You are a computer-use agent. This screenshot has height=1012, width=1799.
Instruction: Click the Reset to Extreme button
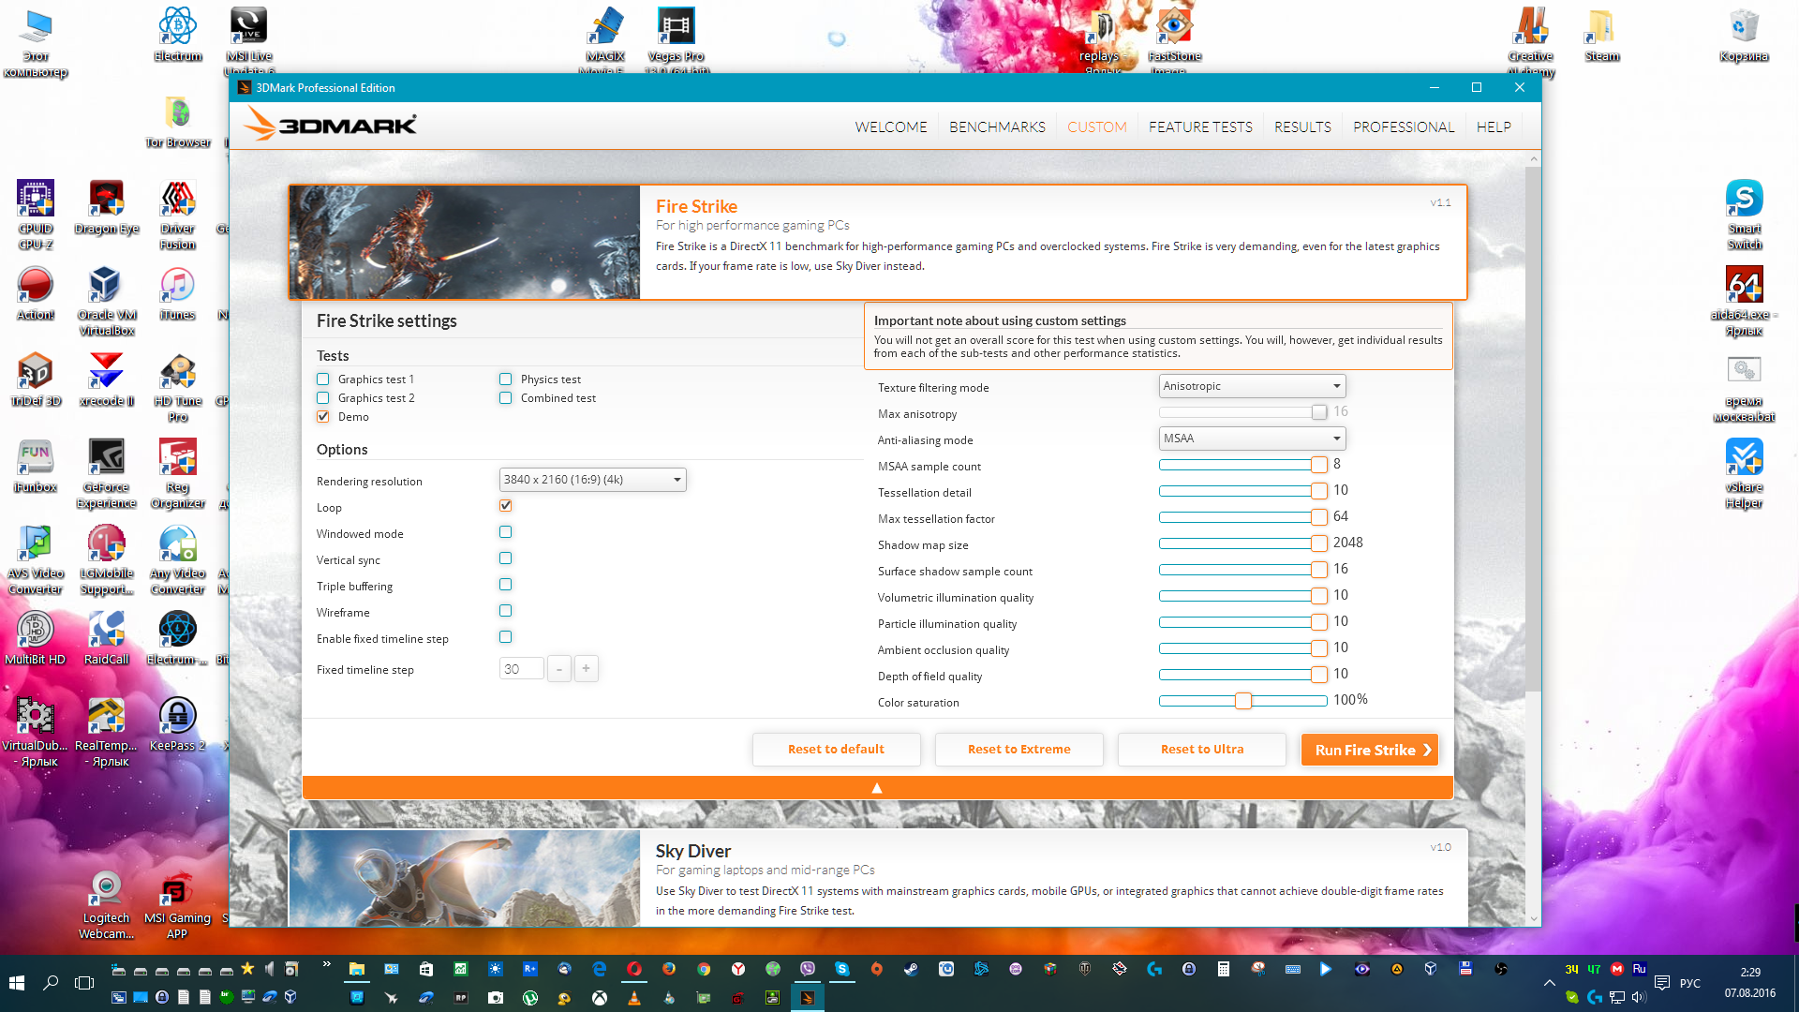(1018, 750)
